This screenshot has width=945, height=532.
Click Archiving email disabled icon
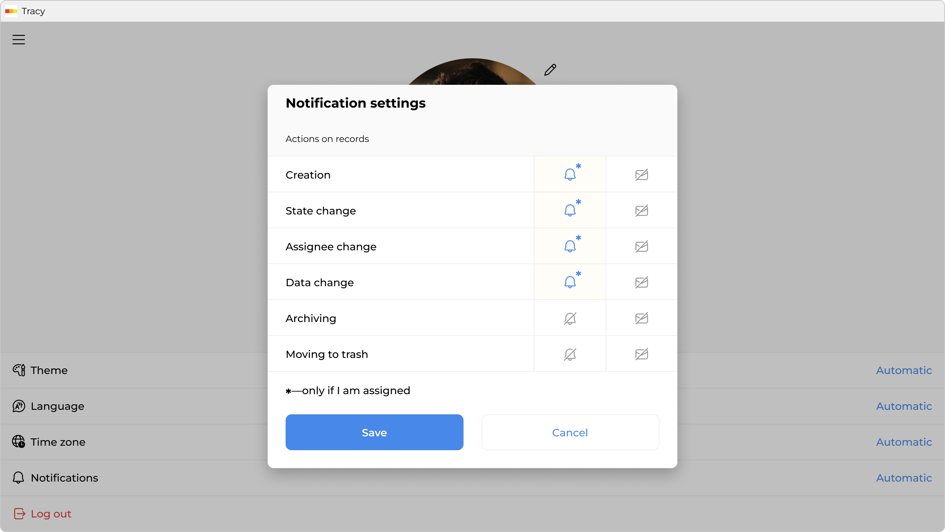[x=641, y=318]
